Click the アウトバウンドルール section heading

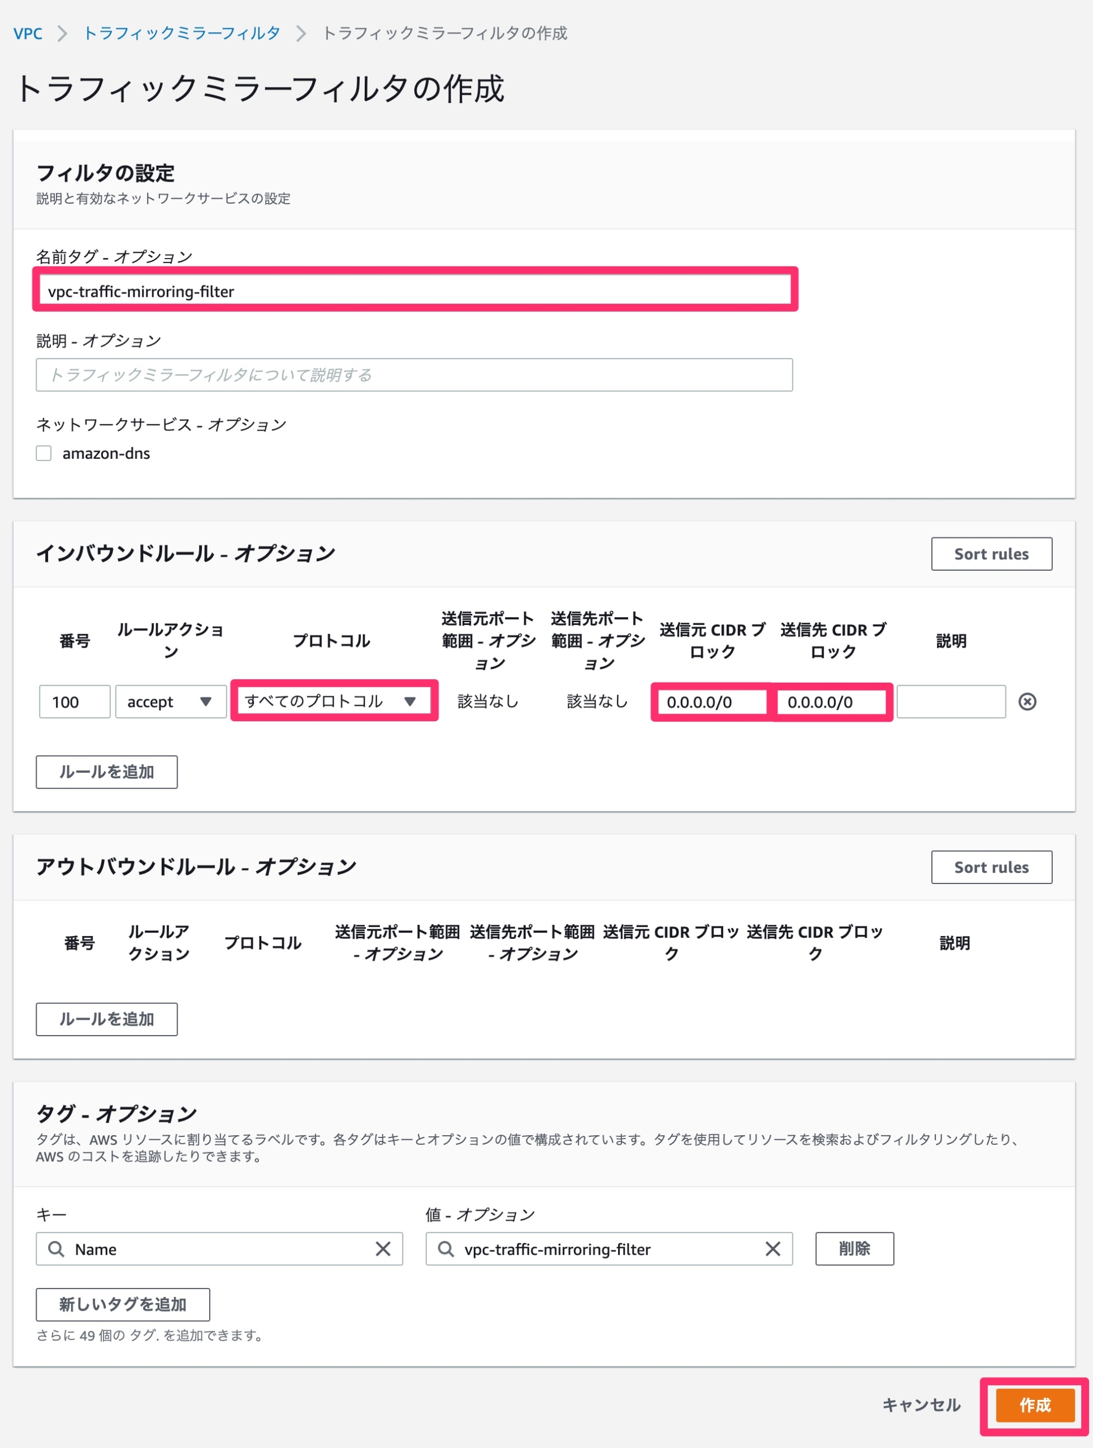[196, 867]
